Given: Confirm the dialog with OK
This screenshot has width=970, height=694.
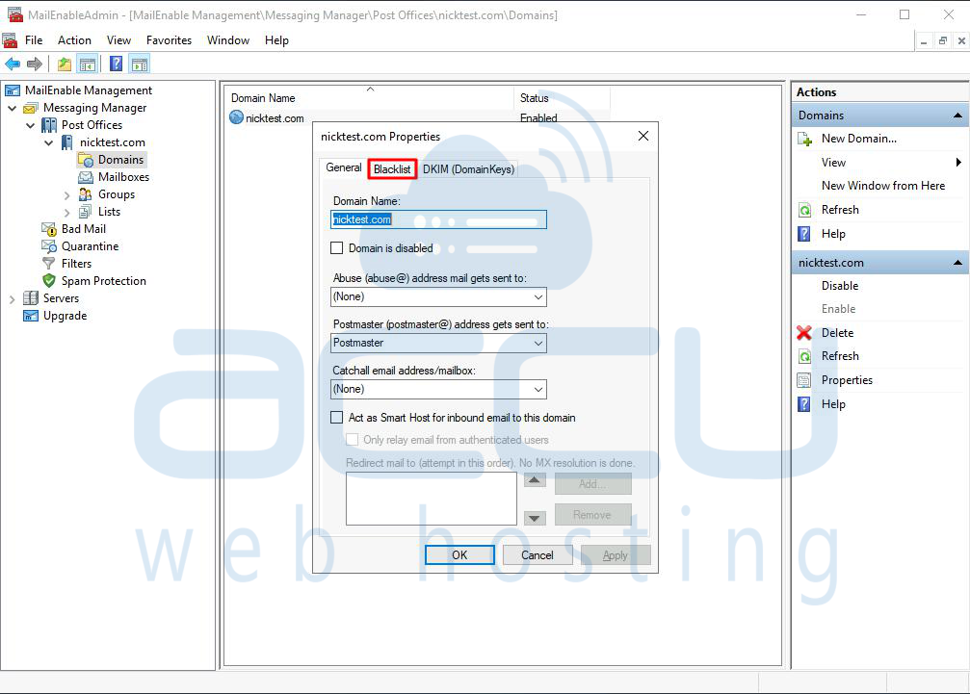Looking at the screenshot, I should (x=459, y=555).
